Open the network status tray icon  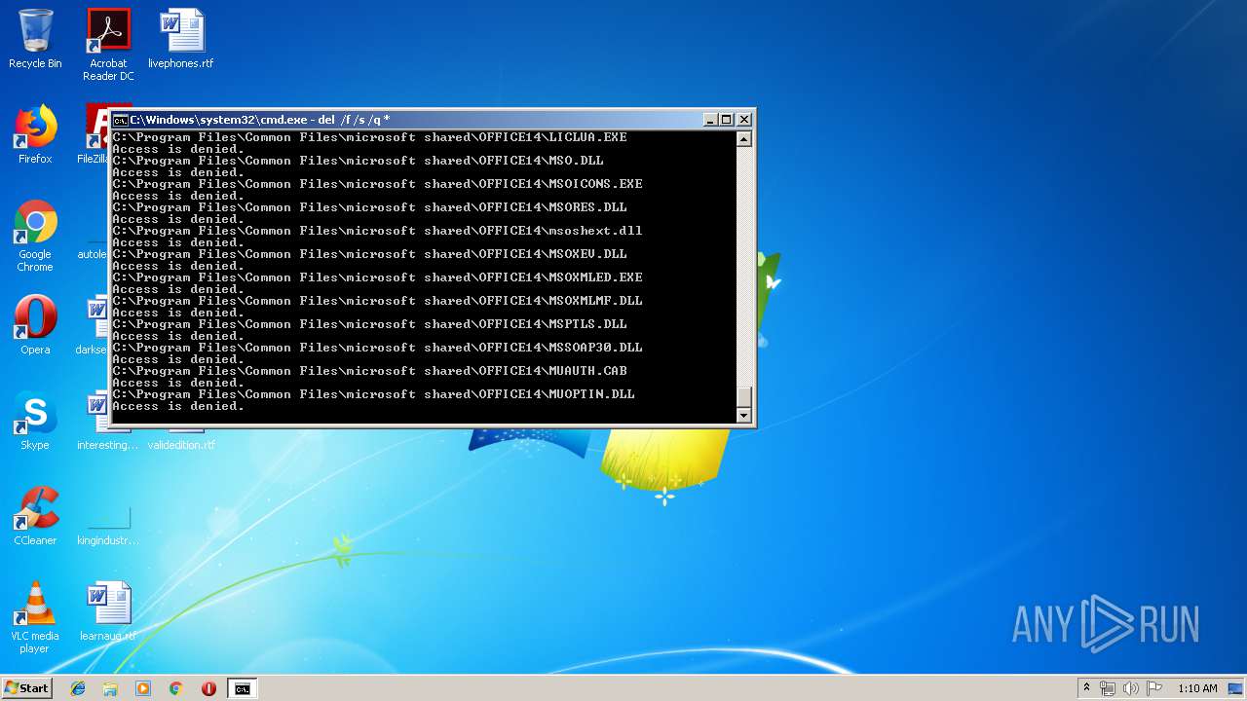click(x=1108, y=688)
